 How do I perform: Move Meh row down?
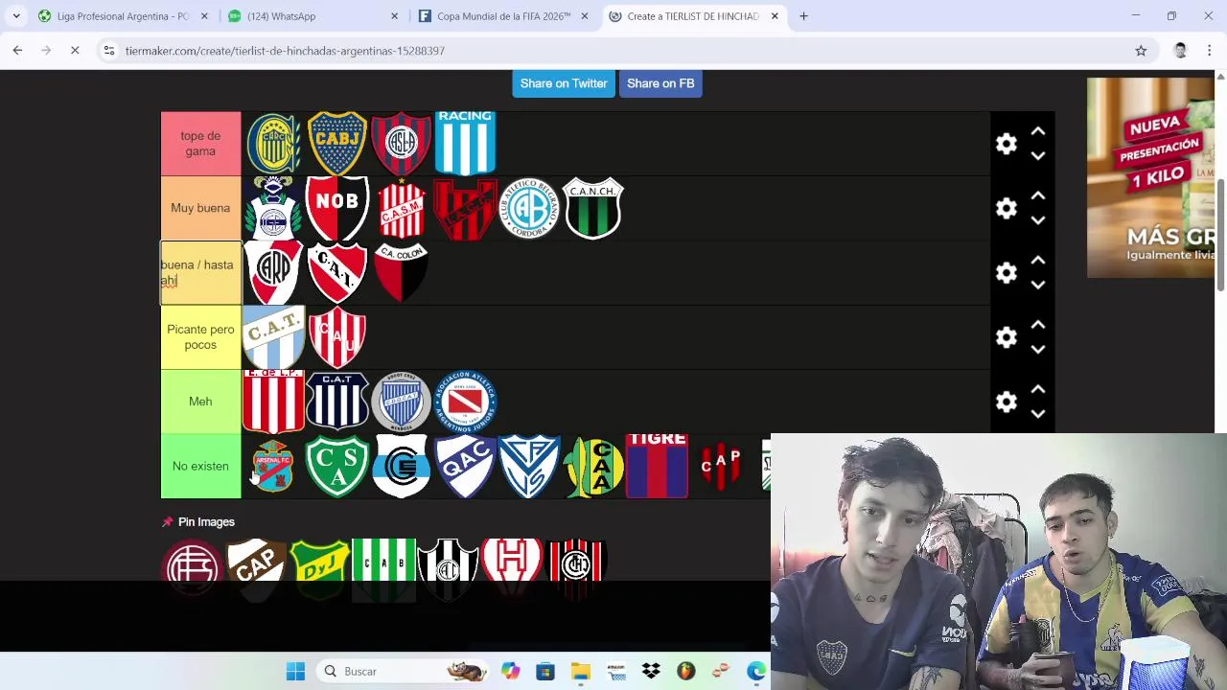(1038, 414)
